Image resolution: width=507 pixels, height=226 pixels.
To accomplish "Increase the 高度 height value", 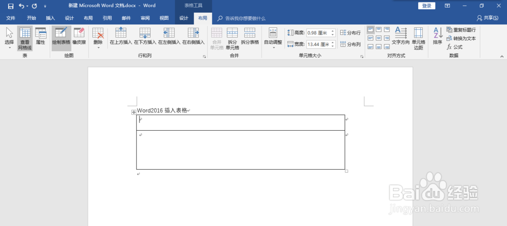I will tap(333, 31).
